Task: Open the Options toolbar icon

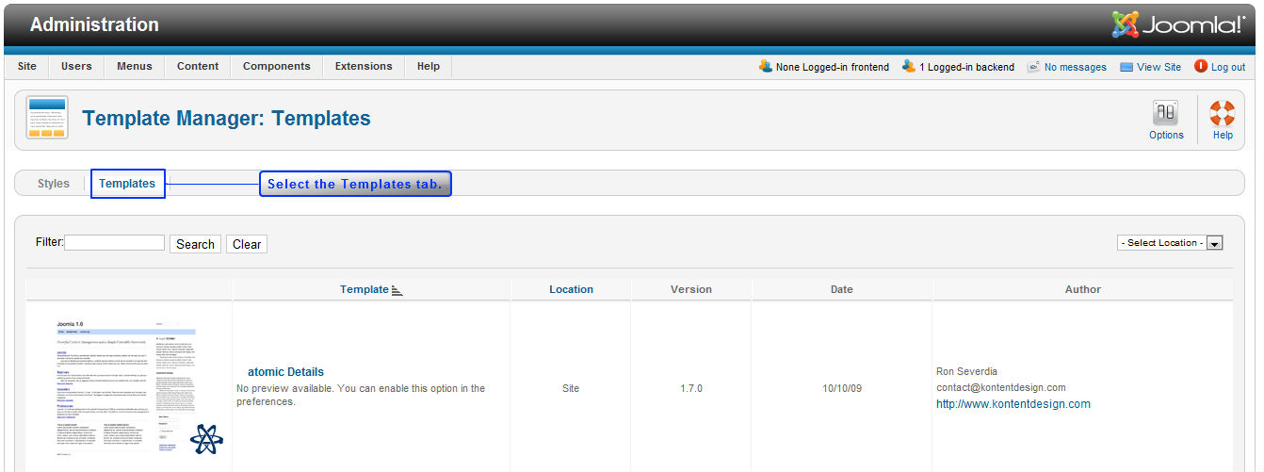Action: (x=1166, y=113)
